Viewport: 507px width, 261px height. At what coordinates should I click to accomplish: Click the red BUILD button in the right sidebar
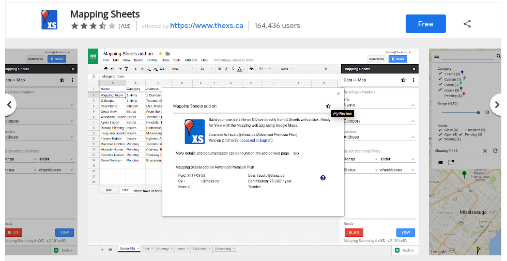click(x=354, y=232)
